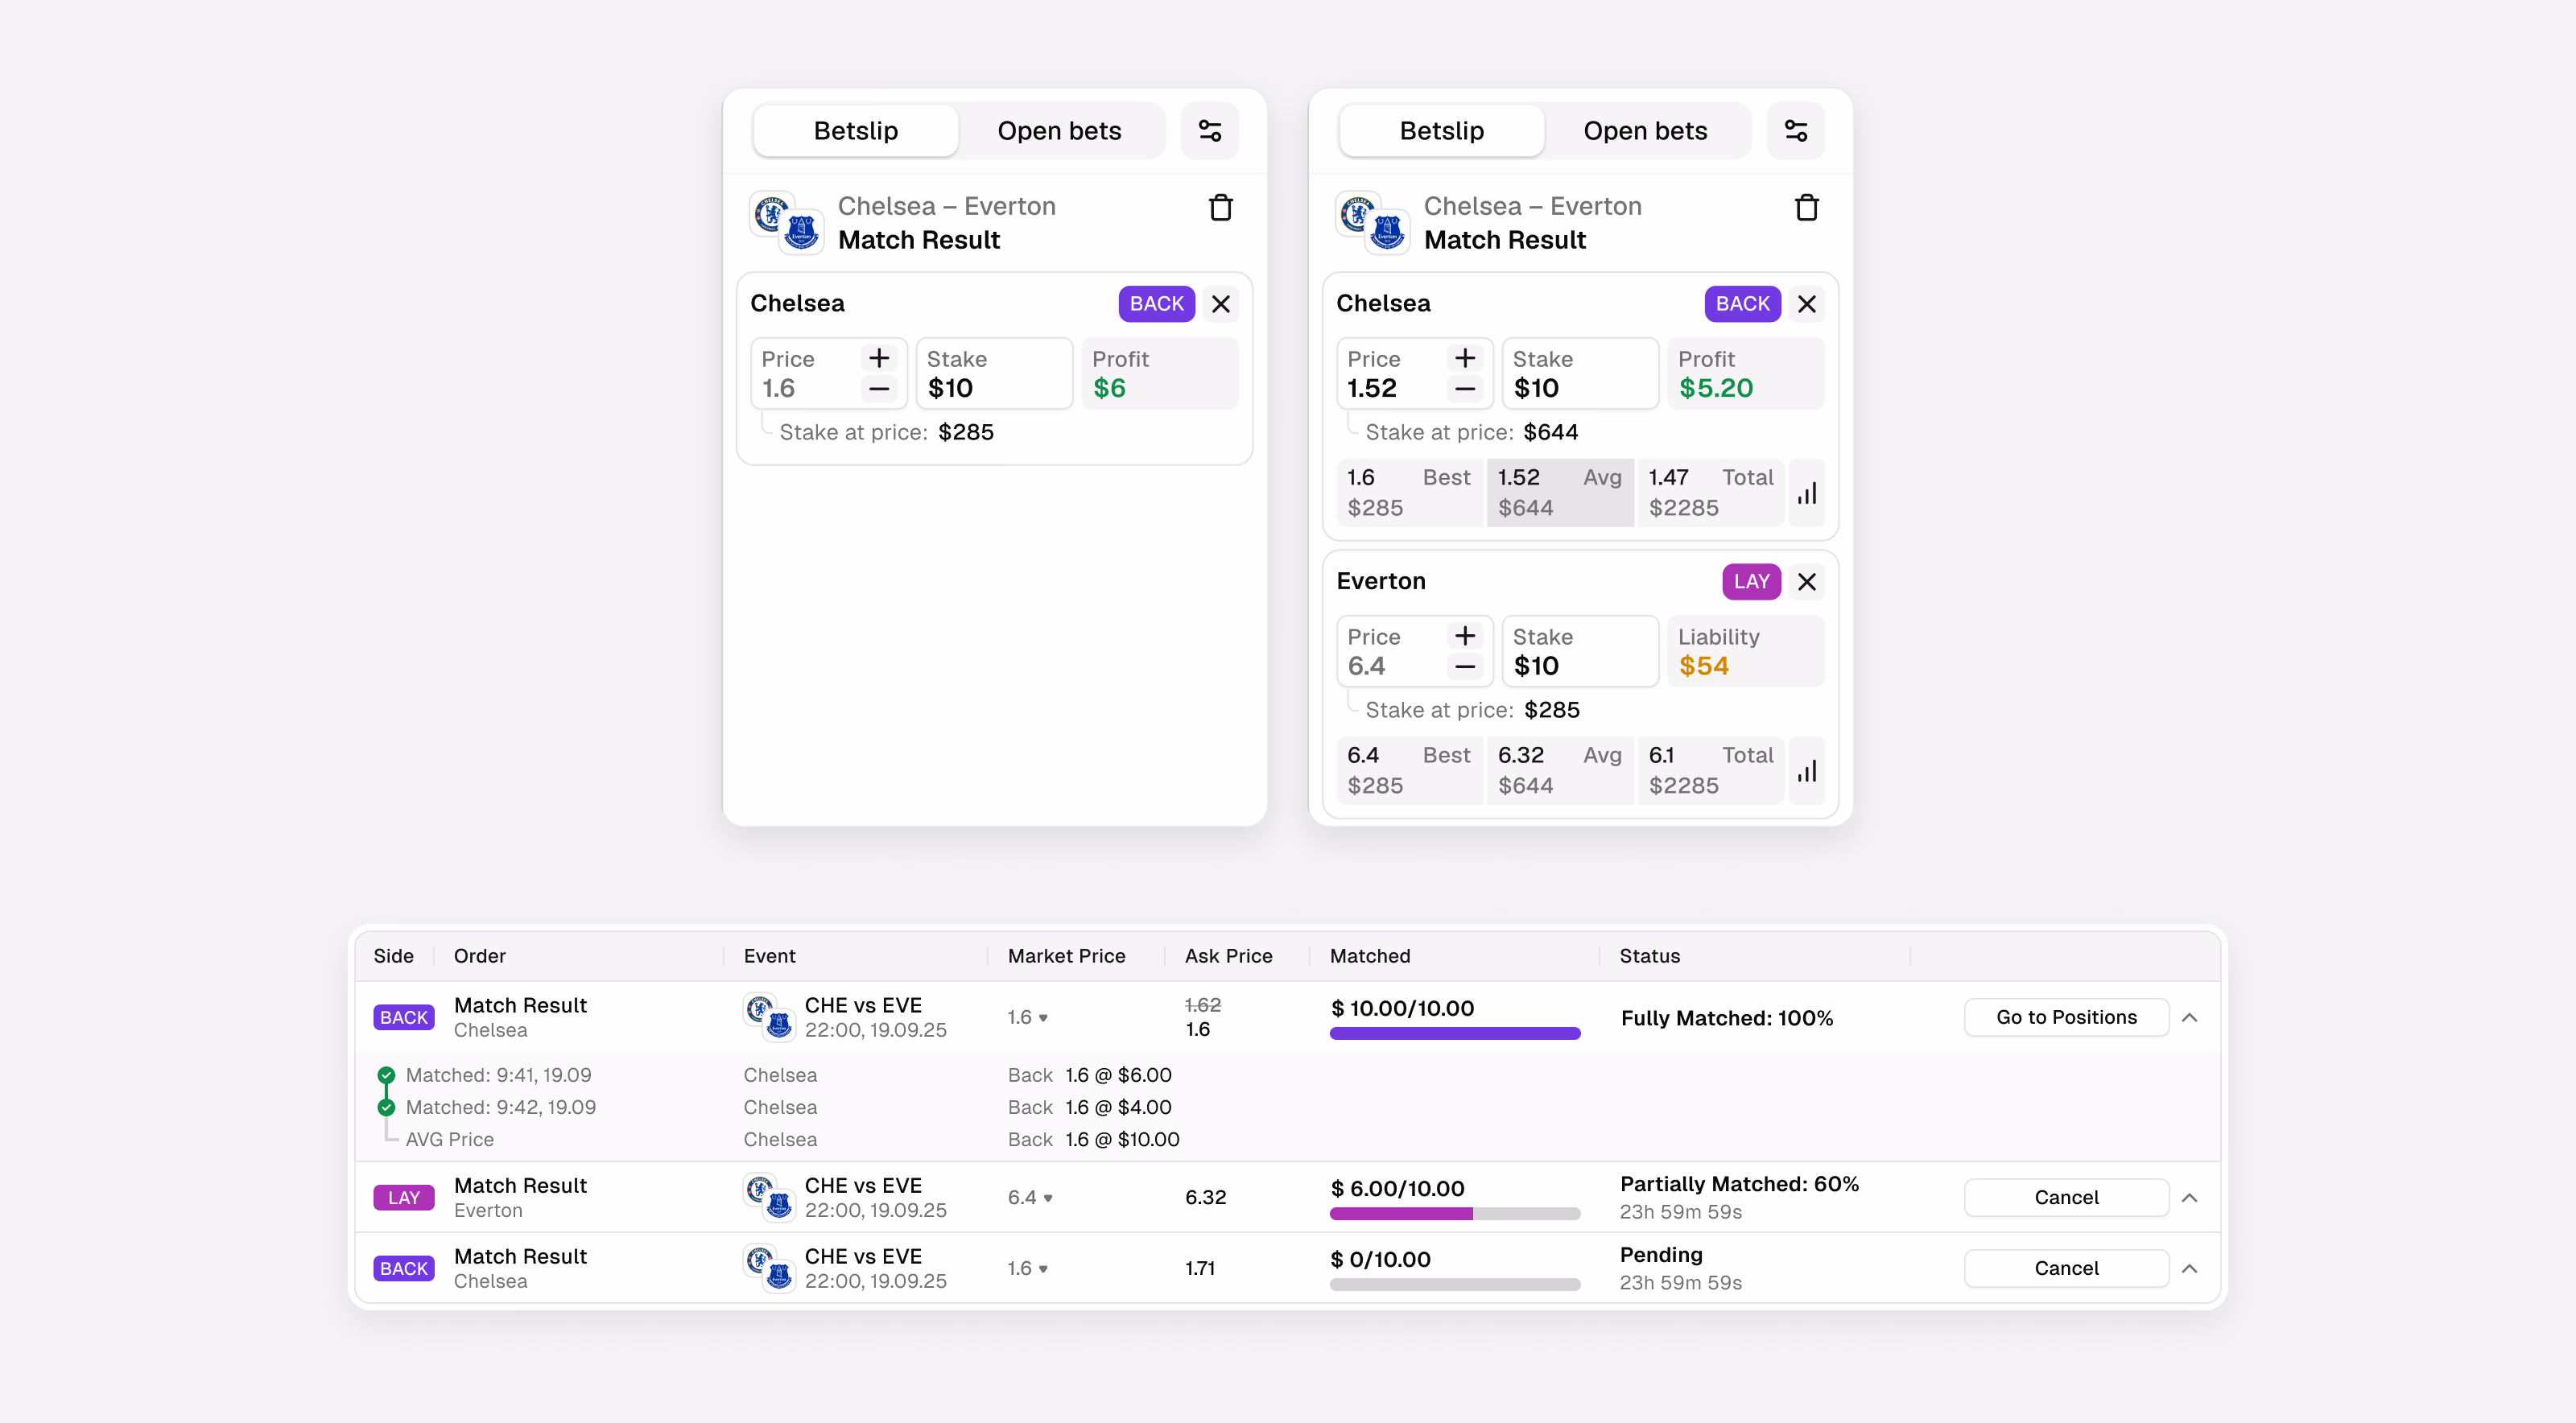Switch to Open bets tab in right panel
This screenshot has height=1423, width=2576.
point(1645,131)
